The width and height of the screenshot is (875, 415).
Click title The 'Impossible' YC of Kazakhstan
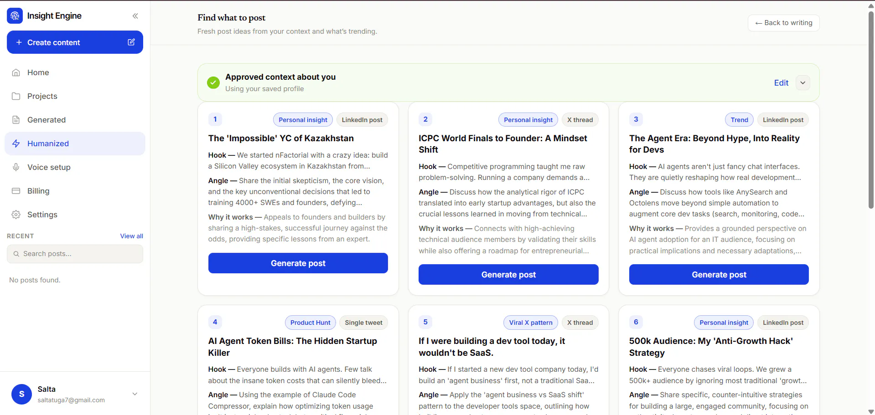coord(281,138)
